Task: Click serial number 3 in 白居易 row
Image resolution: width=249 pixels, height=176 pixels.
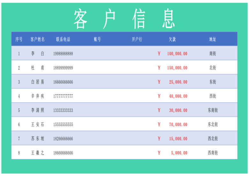Action: pyautogui.click(x=19, y=82)
